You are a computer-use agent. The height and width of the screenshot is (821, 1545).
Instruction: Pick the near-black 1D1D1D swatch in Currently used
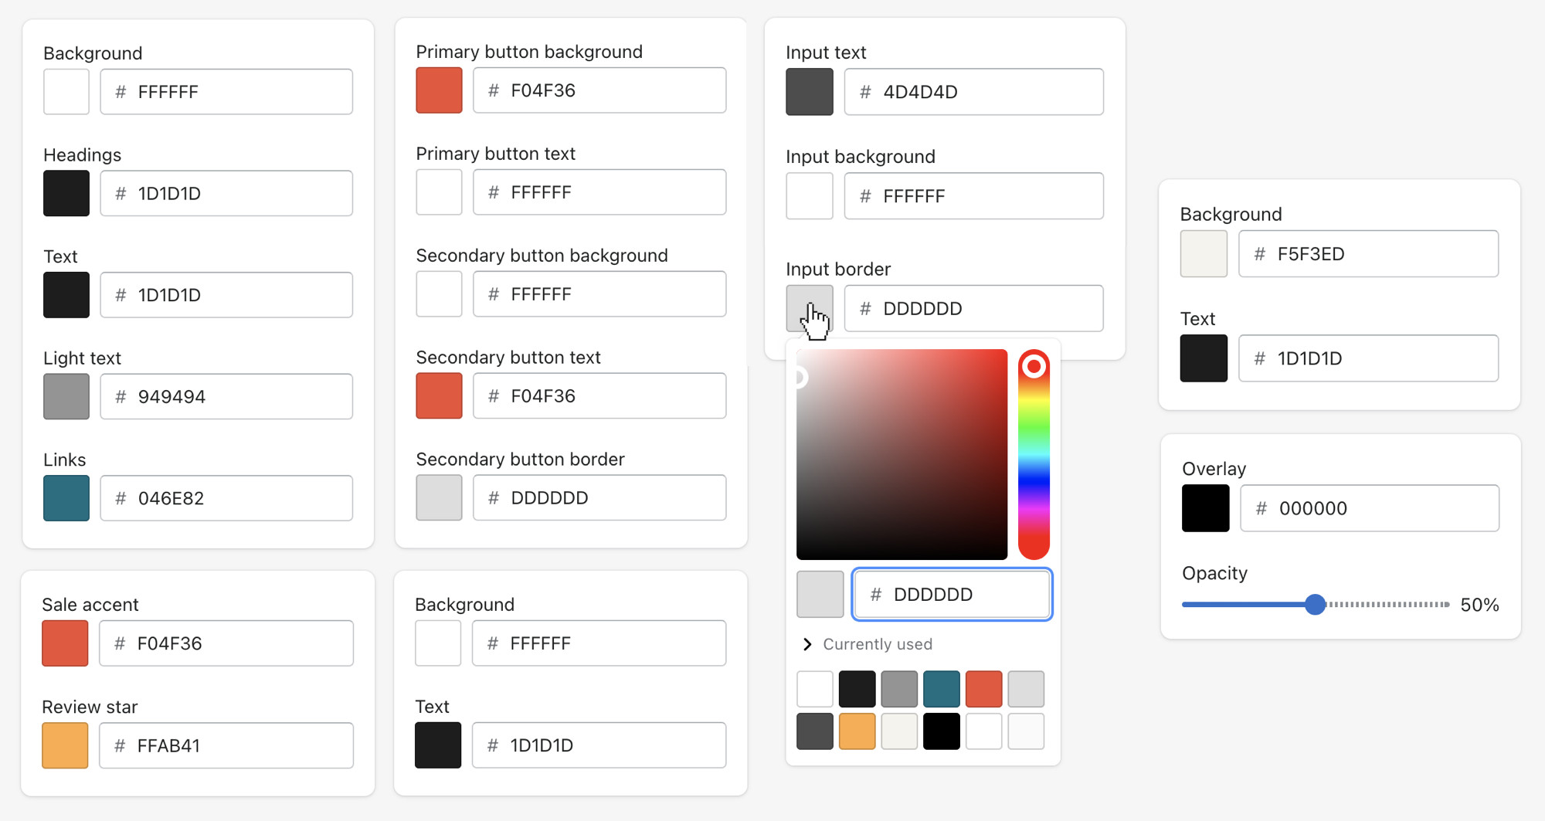(x=857, y=689)
